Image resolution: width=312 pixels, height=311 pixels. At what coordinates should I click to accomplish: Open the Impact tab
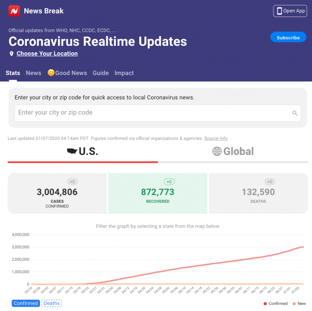point(124,73)
